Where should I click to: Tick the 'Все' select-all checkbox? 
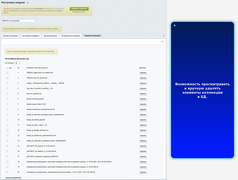[x=7, y=68]
